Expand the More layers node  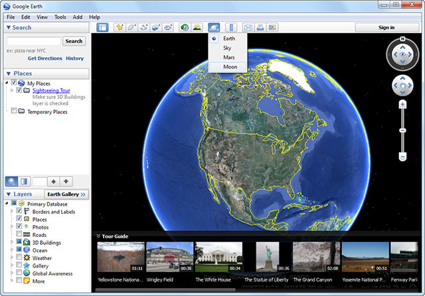pyautogui.click(x=12, y=280)
